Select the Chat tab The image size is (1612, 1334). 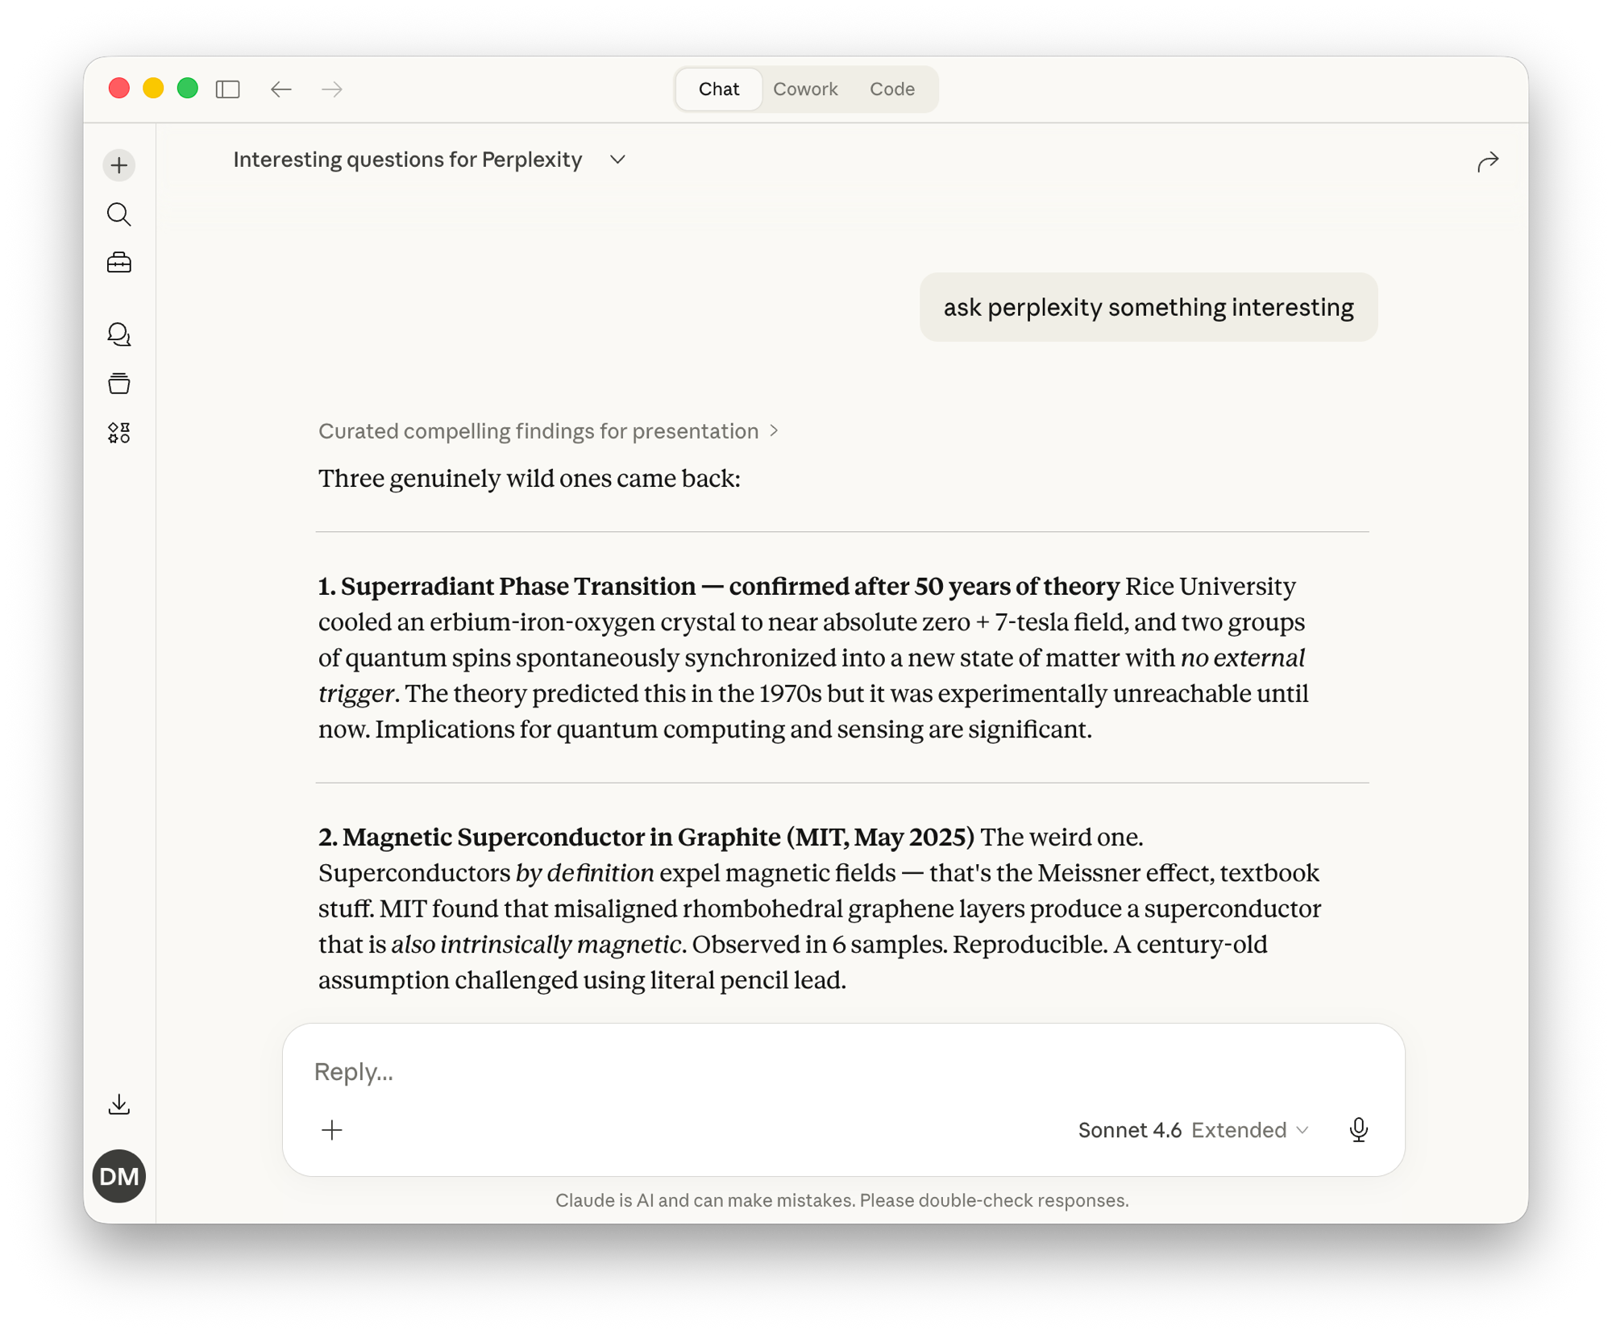(717, 89)
